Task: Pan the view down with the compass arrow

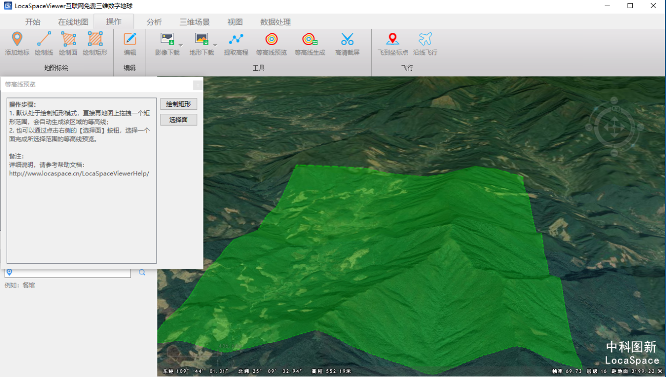Action: (x=615, y=135)
